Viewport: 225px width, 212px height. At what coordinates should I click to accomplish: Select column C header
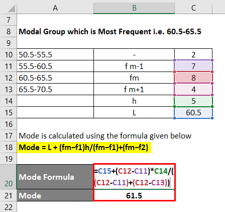[193, 8]
